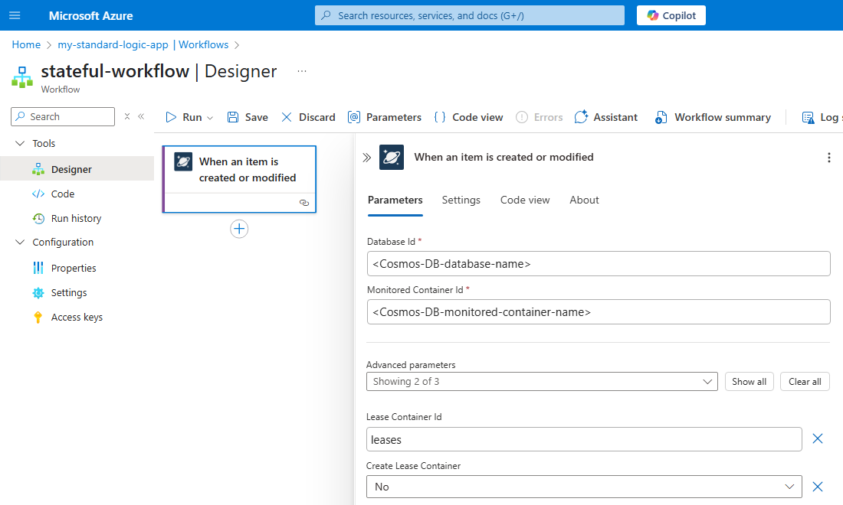Click the Database Id input field
This screenshot has width=843, height=505.
tap(599, 263)
